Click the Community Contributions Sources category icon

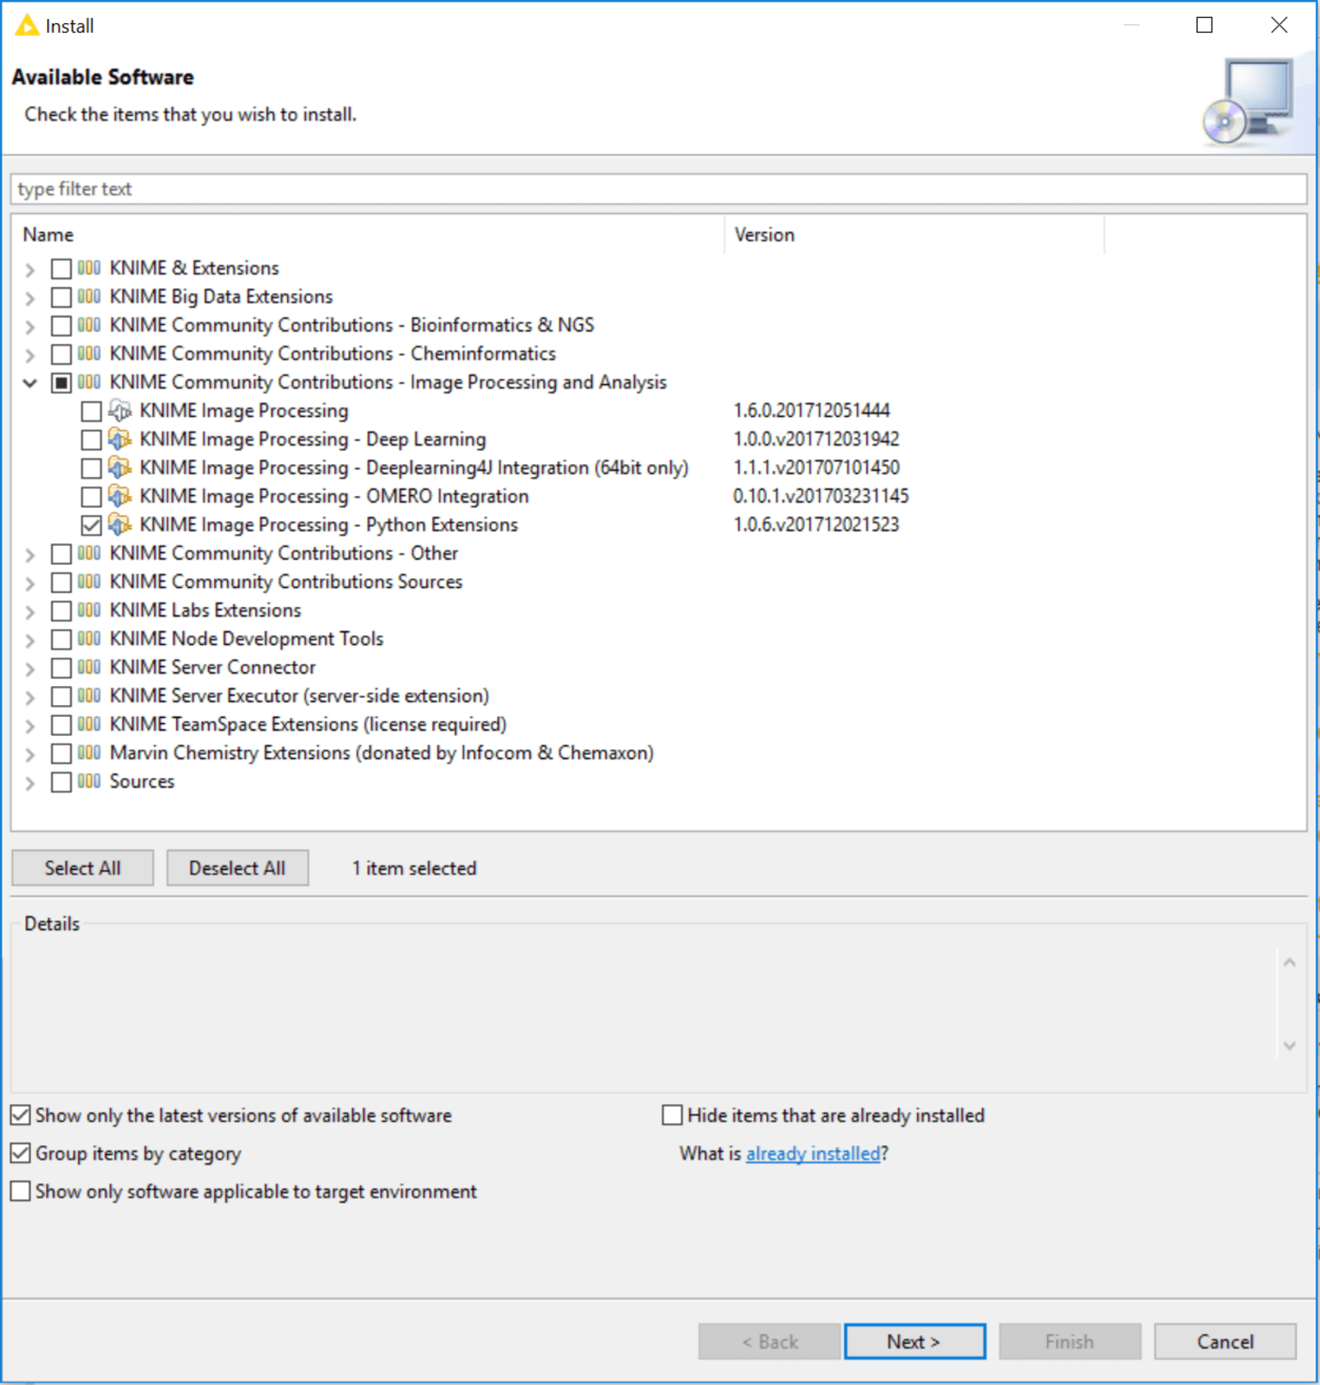(x=89, y=581)
